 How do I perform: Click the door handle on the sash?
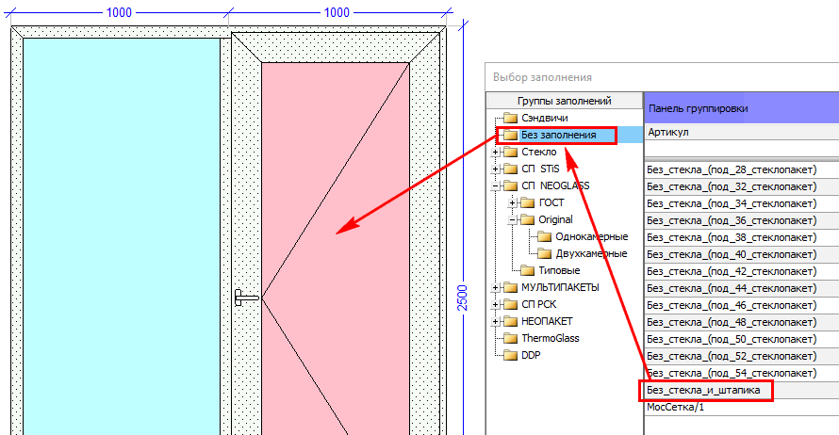click(246, 298)
